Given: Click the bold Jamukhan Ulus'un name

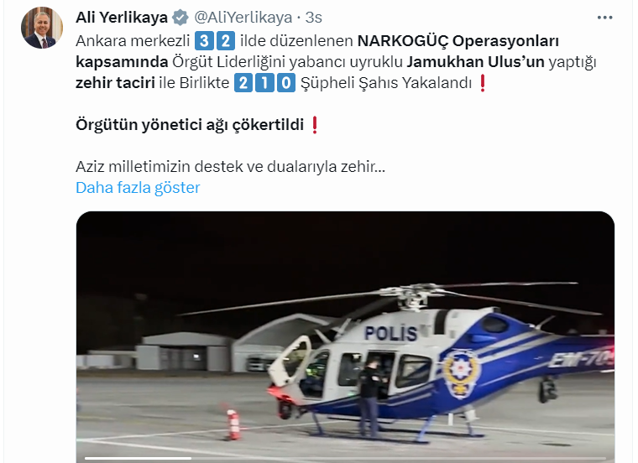Looking at the screenshot, I should pyautogui.click(x=476, y=62).
